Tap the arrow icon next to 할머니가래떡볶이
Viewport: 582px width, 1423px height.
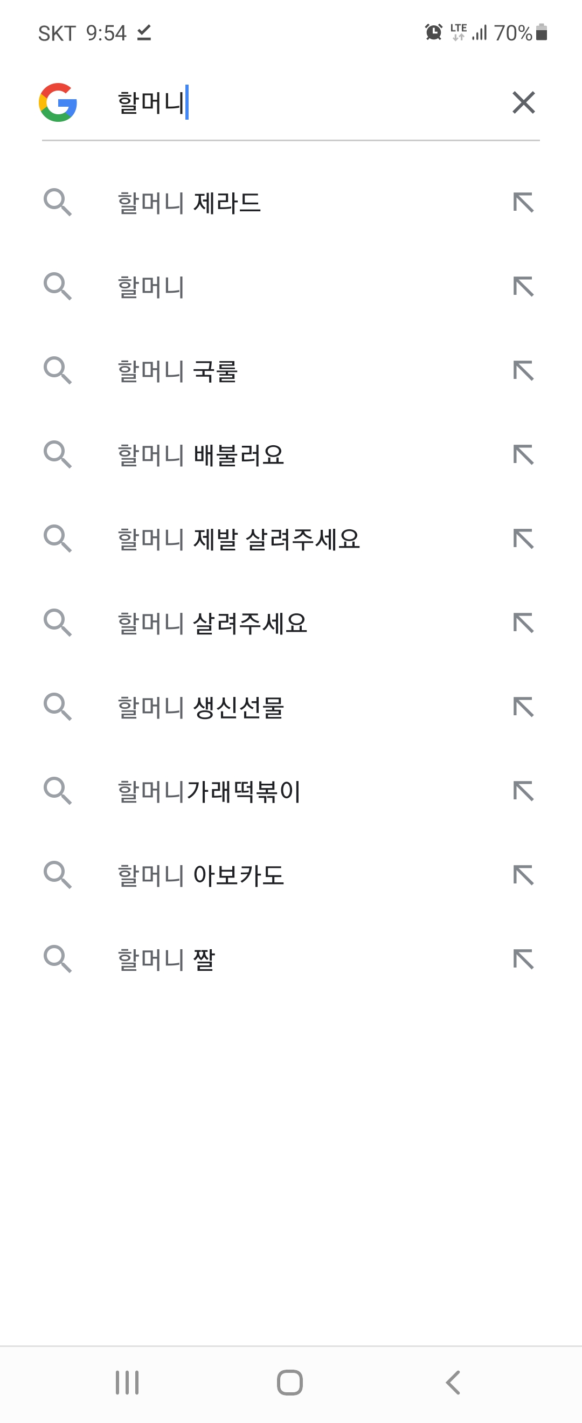click(x=523, y=791)
